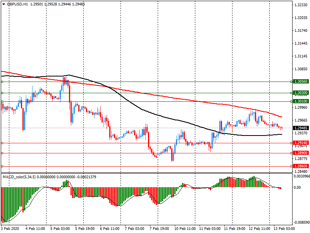
Task: Grab the left-end handle of the 1.30560 line
Action: pos(2,82)
